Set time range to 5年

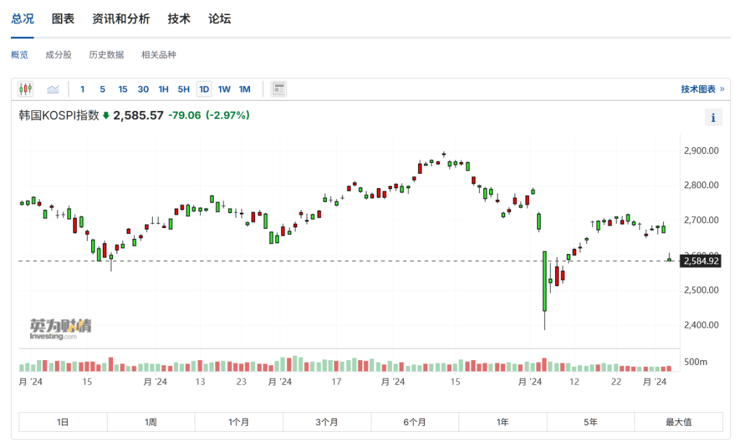pos(591,422)
